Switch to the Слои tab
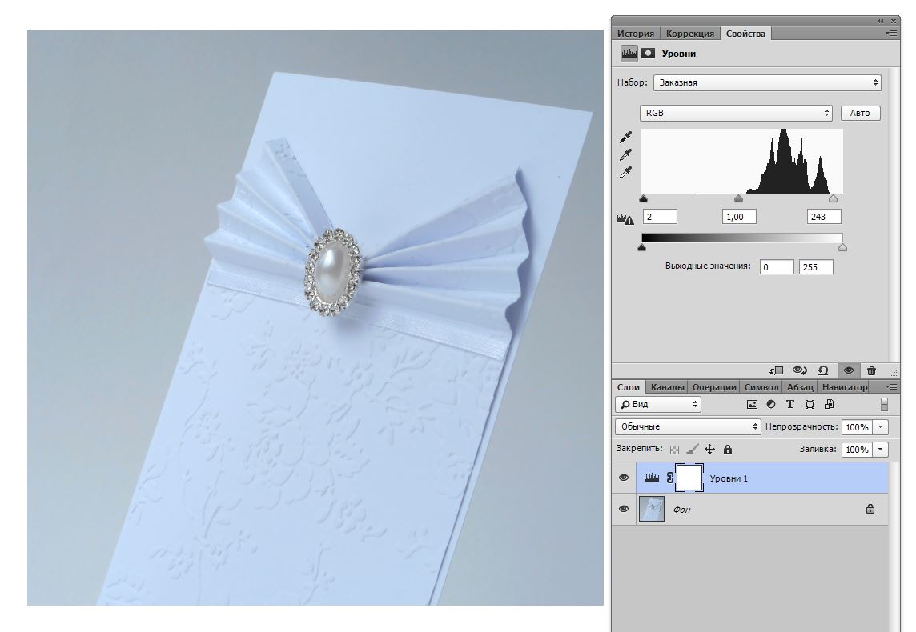Image resolution: width=916 pixels, height=632 pixels. pos(629,387)
